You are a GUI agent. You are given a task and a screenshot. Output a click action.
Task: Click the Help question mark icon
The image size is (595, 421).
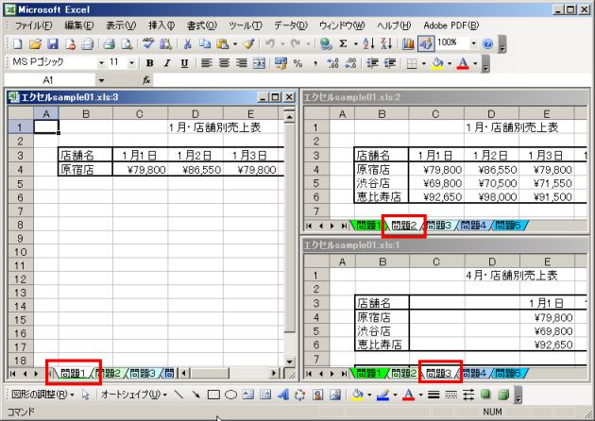point(488,44)
